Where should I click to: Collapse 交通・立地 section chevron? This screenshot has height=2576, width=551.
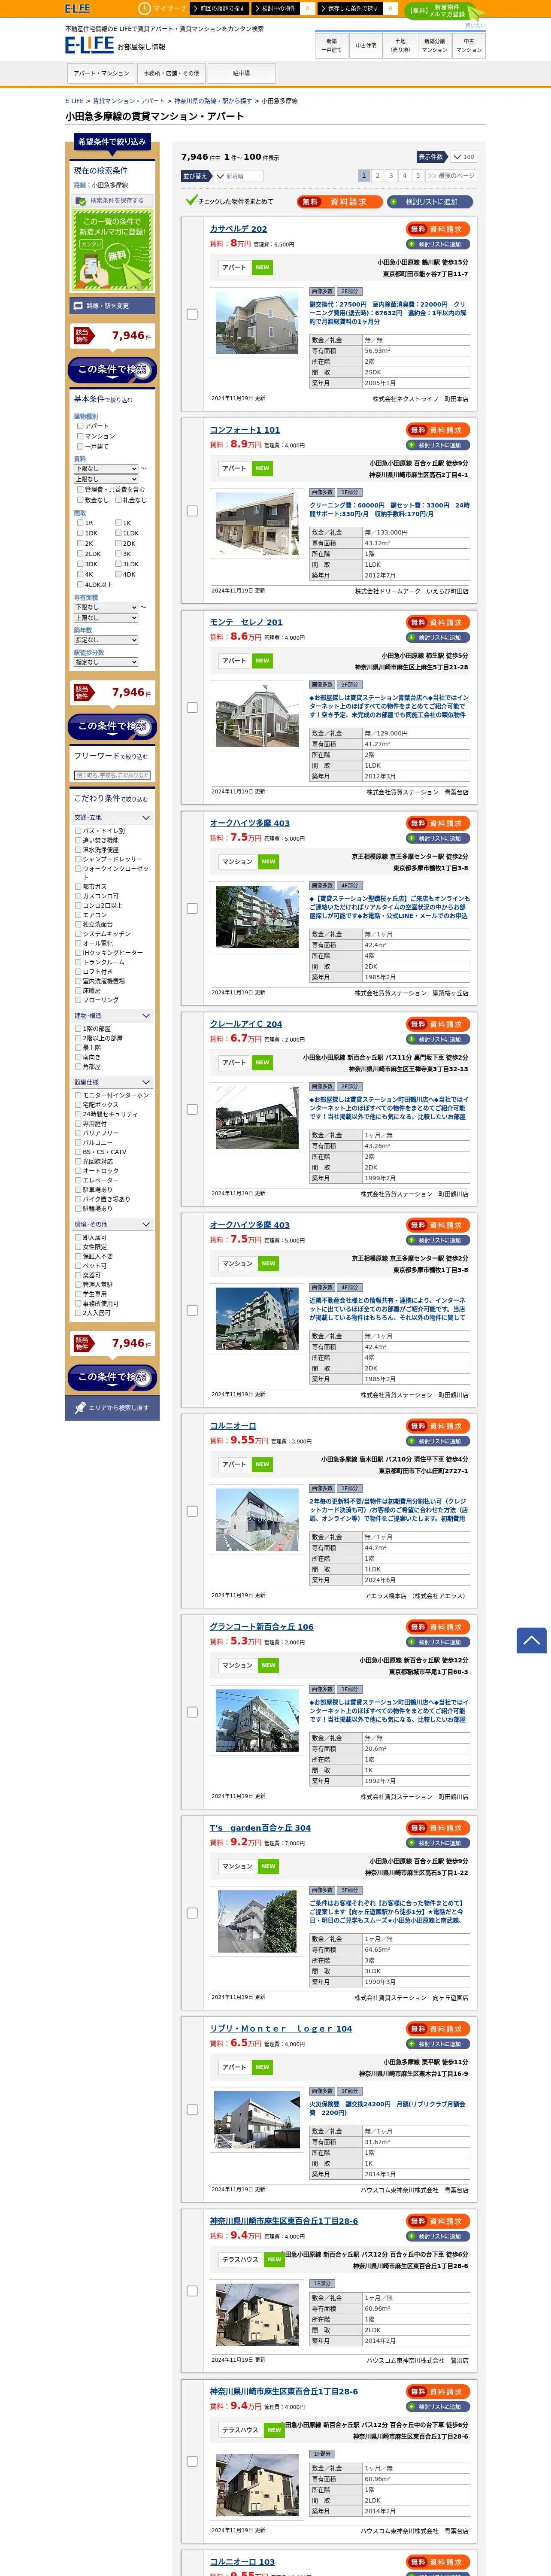146,817
